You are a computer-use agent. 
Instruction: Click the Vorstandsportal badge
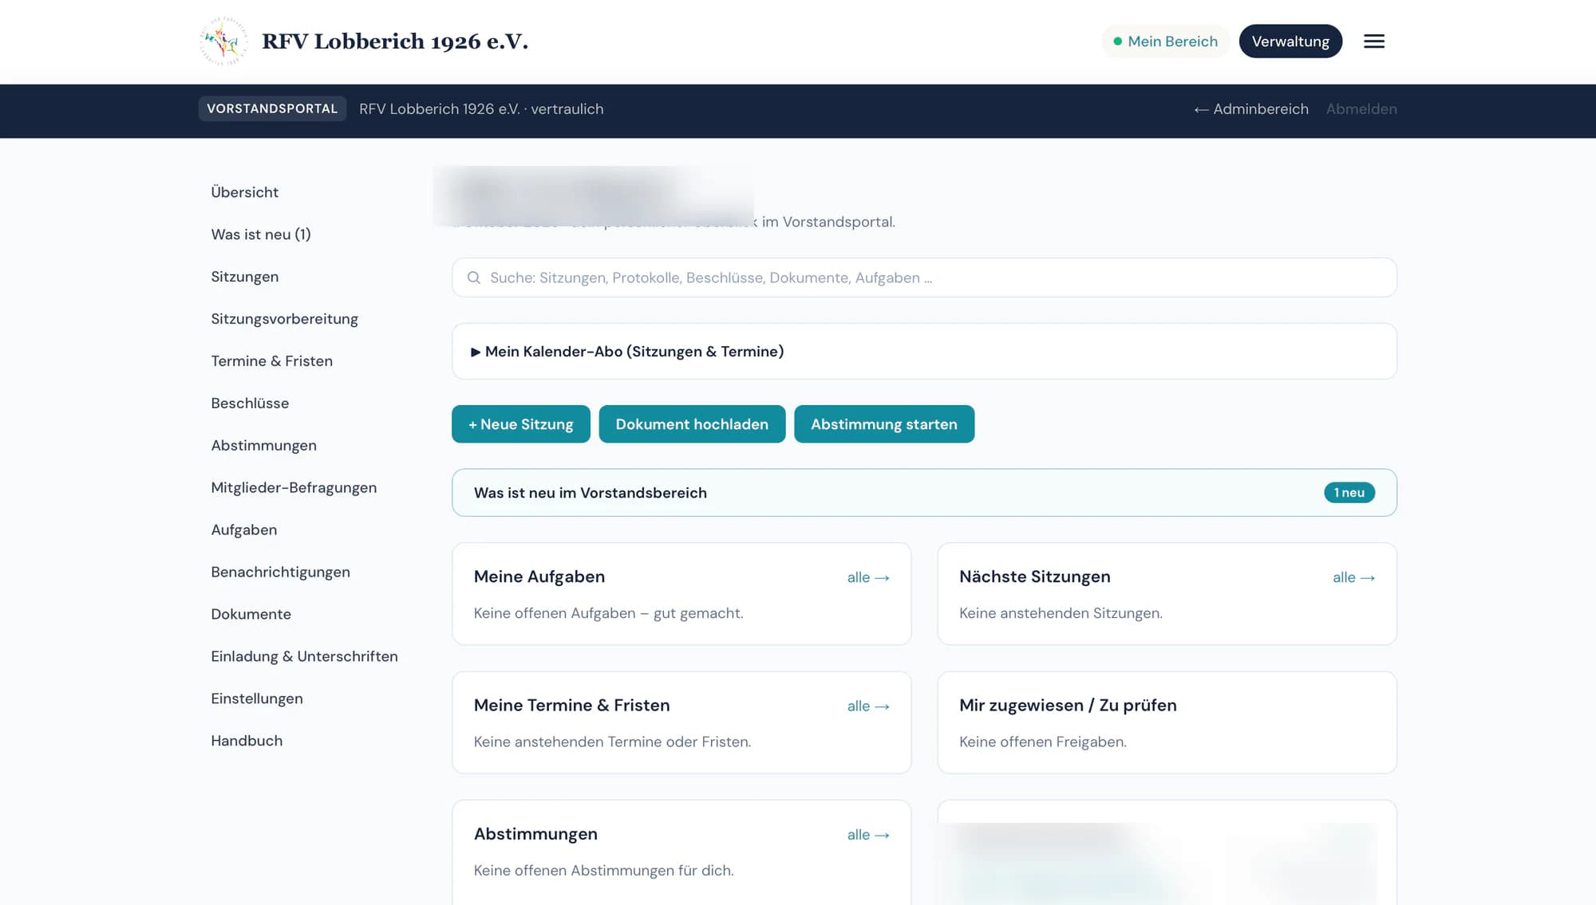click(x=272, y=108)
